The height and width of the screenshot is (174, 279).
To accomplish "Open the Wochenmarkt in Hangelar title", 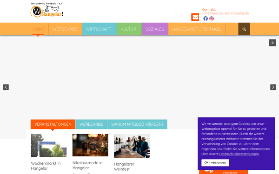I will [46, 166].
